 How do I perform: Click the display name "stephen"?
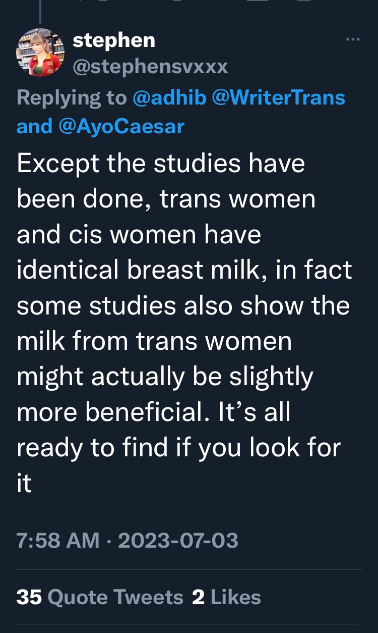(x=113, y=40)
